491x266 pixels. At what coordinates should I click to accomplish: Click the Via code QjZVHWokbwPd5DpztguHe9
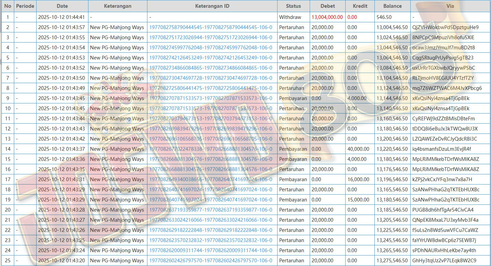445,27
